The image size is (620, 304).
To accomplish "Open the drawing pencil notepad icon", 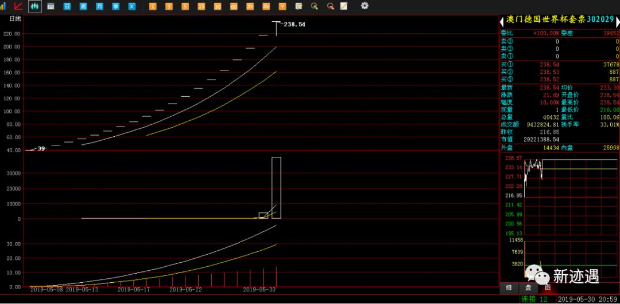I will coord(344,6).
